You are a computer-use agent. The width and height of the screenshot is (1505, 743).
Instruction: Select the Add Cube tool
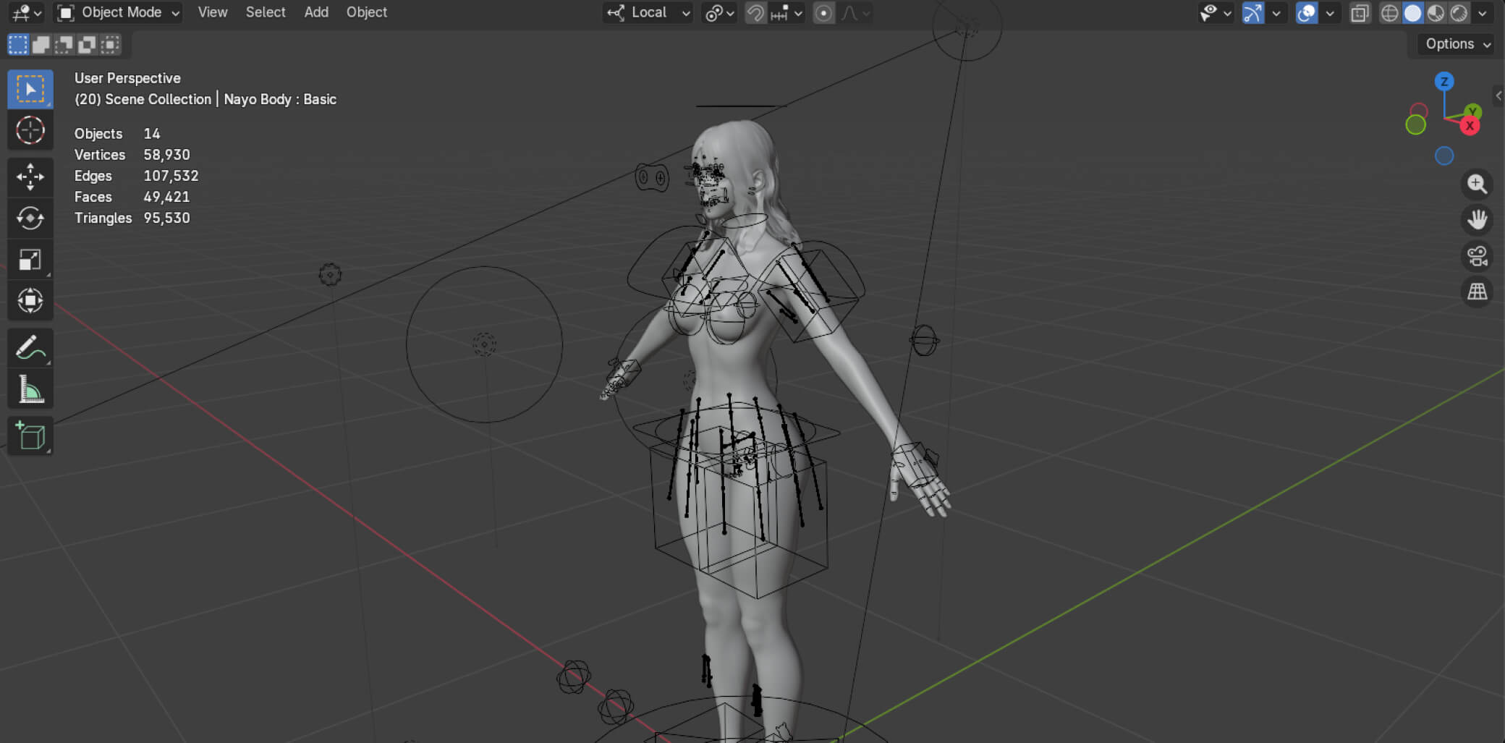[30, 436]
